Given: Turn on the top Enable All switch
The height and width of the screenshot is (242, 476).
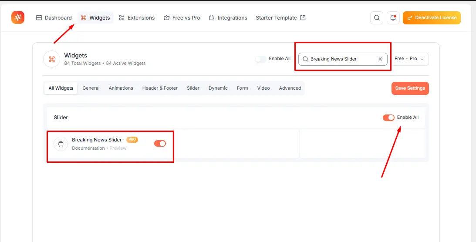Looking at the screenshot, I should 260,59.
